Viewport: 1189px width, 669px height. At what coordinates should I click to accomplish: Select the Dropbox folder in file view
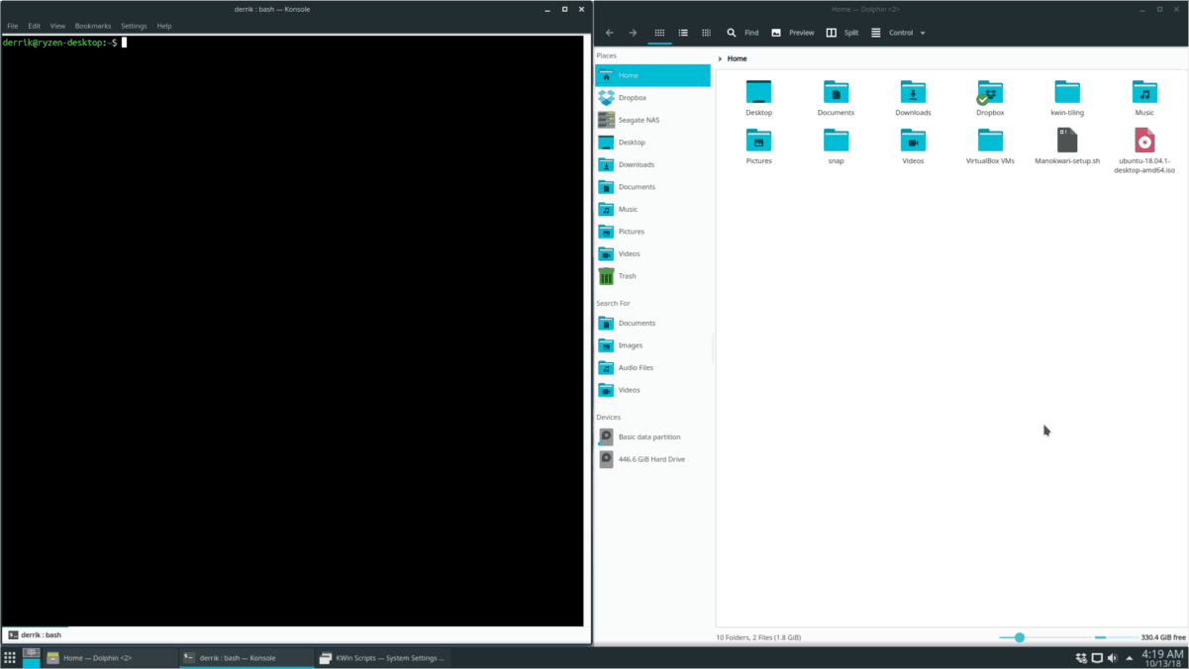(x=990, y=98)
